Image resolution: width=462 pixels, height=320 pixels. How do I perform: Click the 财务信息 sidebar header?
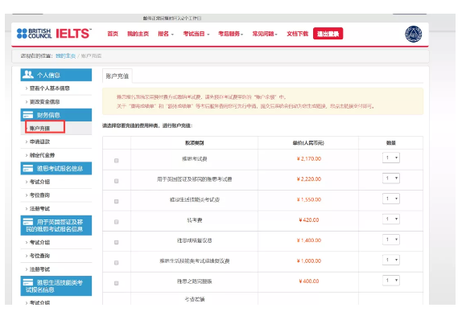click(56, 115)
